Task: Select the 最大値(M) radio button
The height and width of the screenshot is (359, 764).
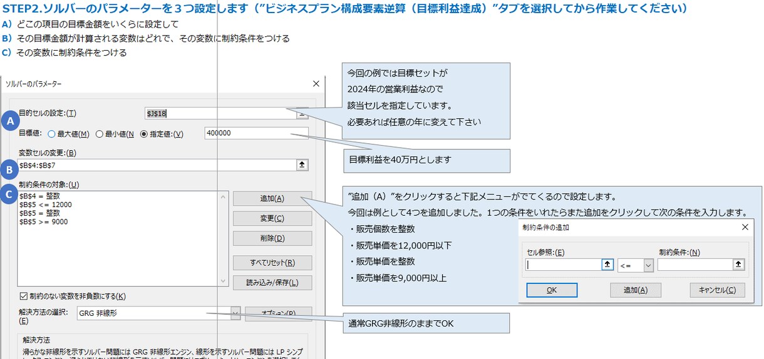Action: pos(52,133)
